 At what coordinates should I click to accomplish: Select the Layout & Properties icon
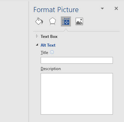[66, 21]
